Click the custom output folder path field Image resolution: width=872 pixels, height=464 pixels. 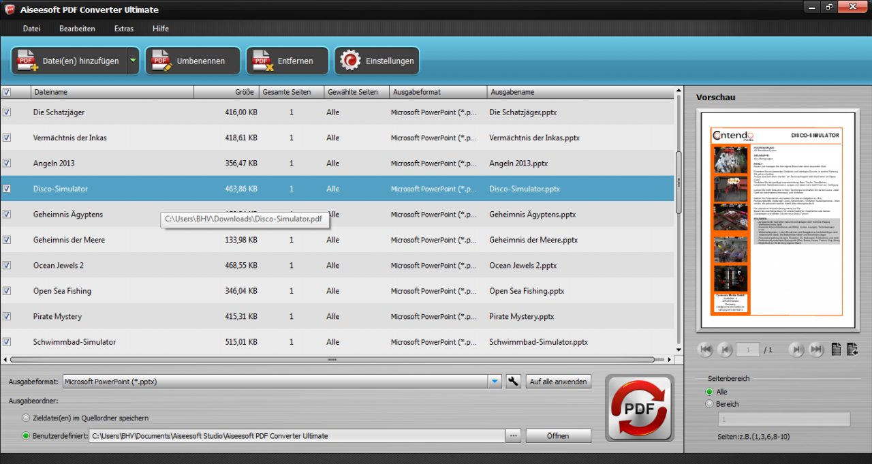pyautogui.click(x=298, y=435)
